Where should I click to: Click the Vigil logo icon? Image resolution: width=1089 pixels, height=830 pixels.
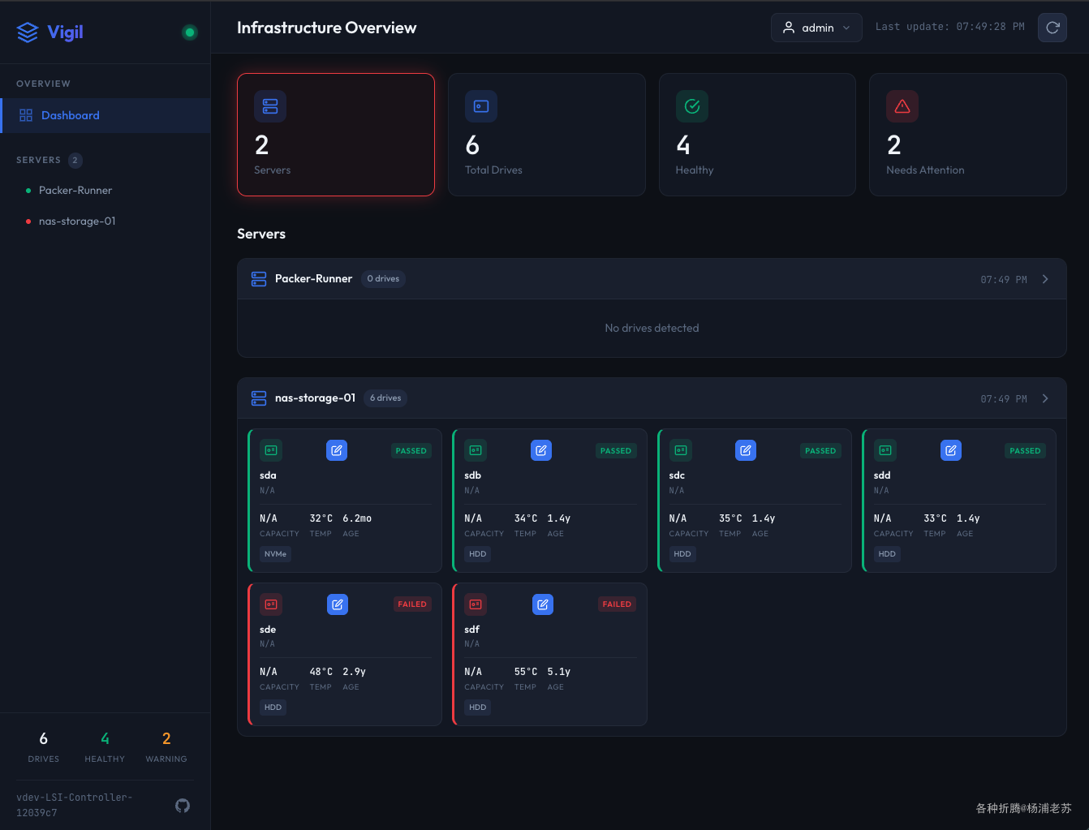pos(28,32)
